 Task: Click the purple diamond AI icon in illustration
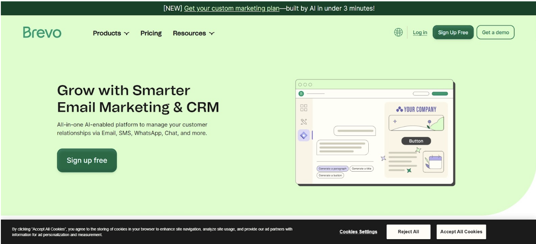(303, 135)
